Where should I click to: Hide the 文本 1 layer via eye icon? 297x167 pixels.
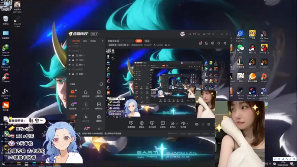(69, 60)
